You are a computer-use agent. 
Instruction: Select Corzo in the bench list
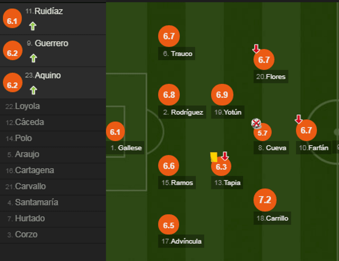point(26,235)
